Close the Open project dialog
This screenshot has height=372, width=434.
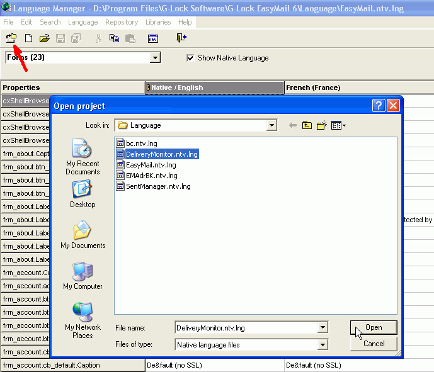pyautogui.click(x=393, y=105)
